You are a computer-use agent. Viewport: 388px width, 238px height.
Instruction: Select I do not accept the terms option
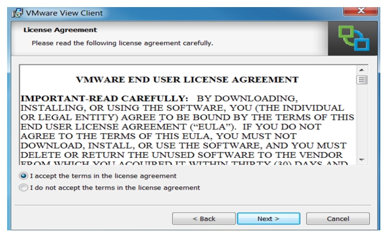coord(24,187)
